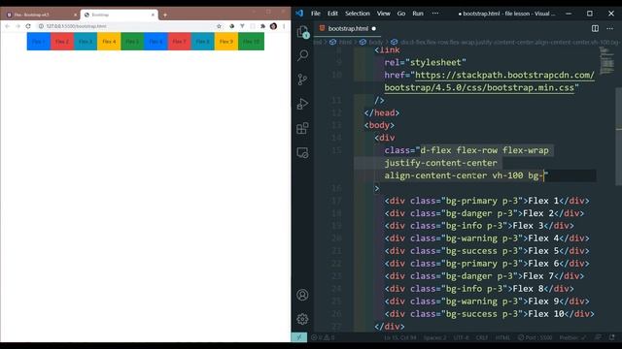Screen dimensions: 622x349
Task: Open the Remote Explorer view
Action: 302,153
